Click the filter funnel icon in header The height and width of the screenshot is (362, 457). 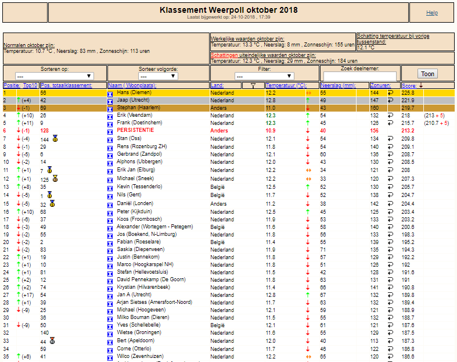tap(253, 85)
